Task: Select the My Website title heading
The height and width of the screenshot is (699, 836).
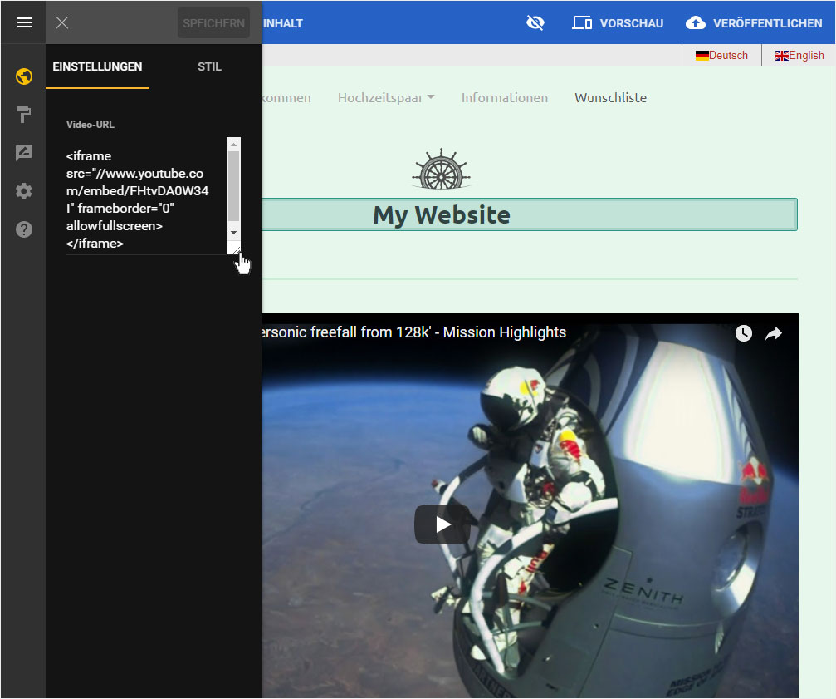Action: click(442, 214)
